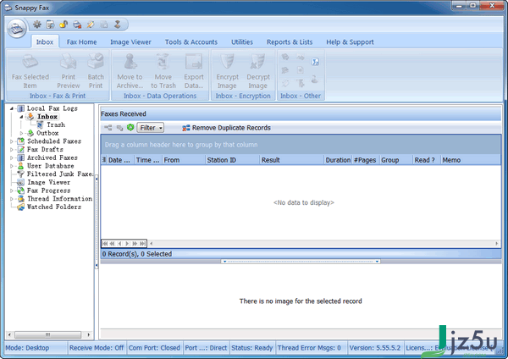Open the round fax application menu button
This screenshot has width=508, height=359.
[17, 28]
